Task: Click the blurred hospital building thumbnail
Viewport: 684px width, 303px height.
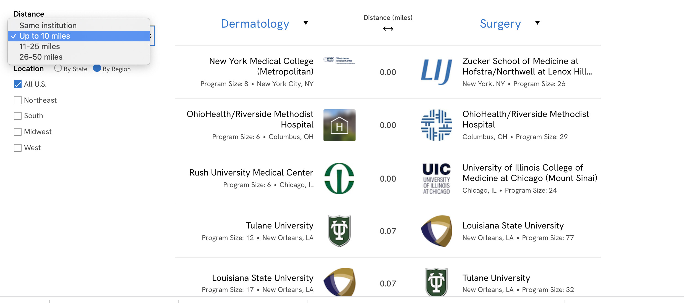Action: 339,125
